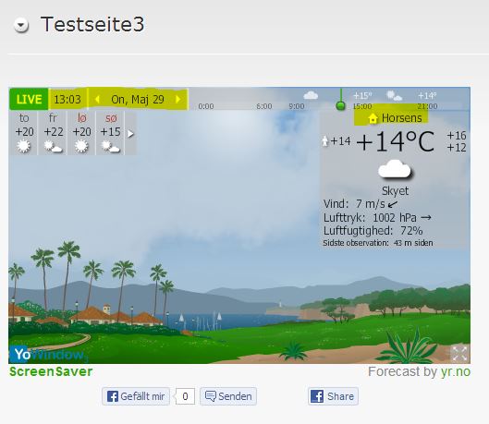Screen dimensions: 489x424
Task: Click the Gefällt mir Facebook button
Action: pyautogui.click(x=136, y=396)
